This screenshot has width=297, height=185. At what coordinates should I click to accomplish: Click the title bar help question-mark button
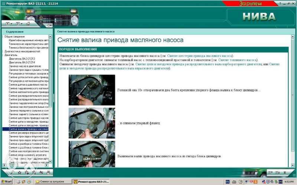[x=280, y=4]
